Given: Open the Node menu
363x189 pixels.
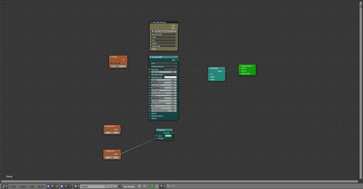Looking at the screenshot, I should (41, 186).
